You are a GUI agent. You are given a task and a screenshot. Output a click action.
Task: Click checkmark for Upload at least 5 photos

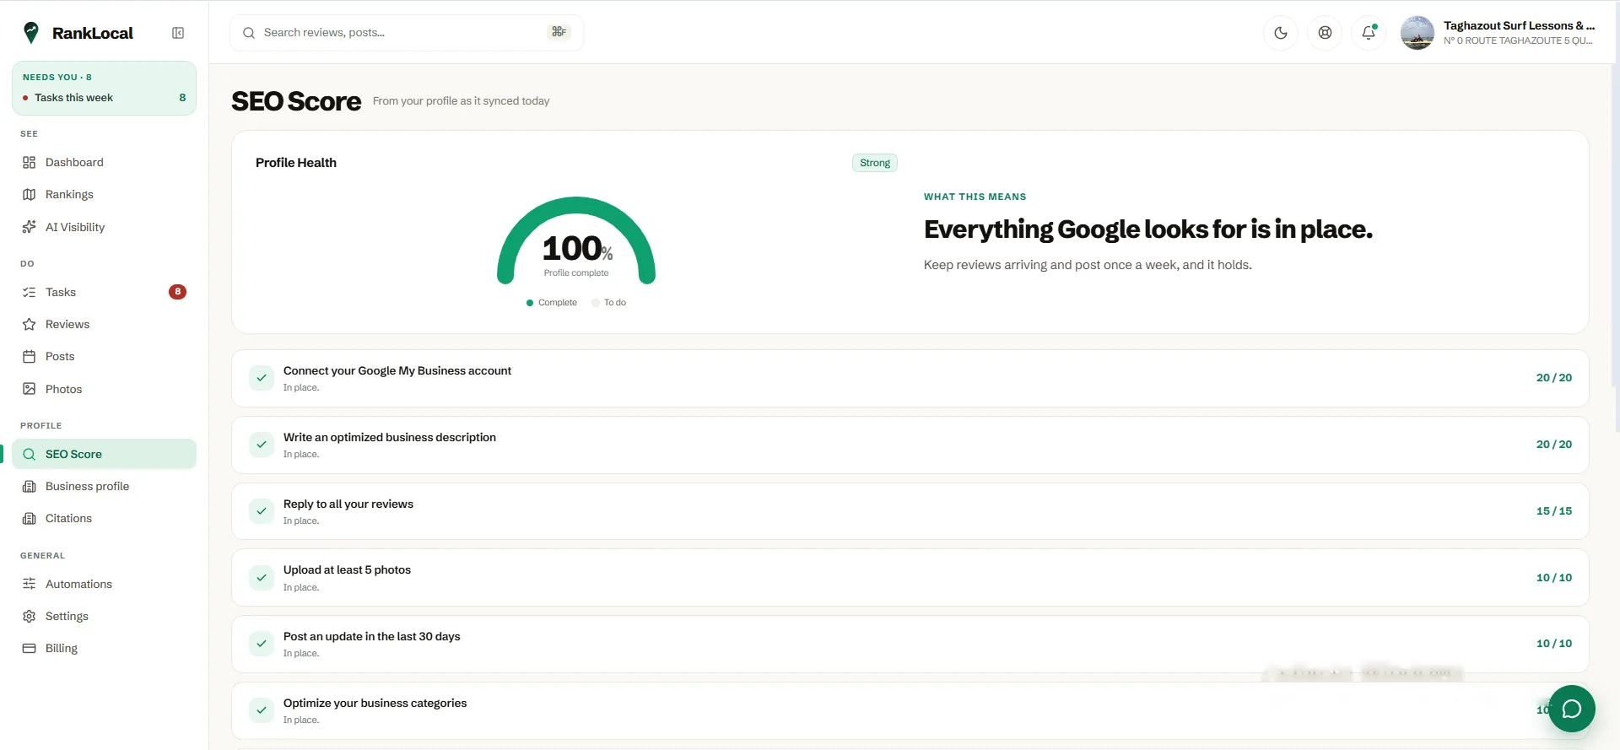click(x=262, y=578)
